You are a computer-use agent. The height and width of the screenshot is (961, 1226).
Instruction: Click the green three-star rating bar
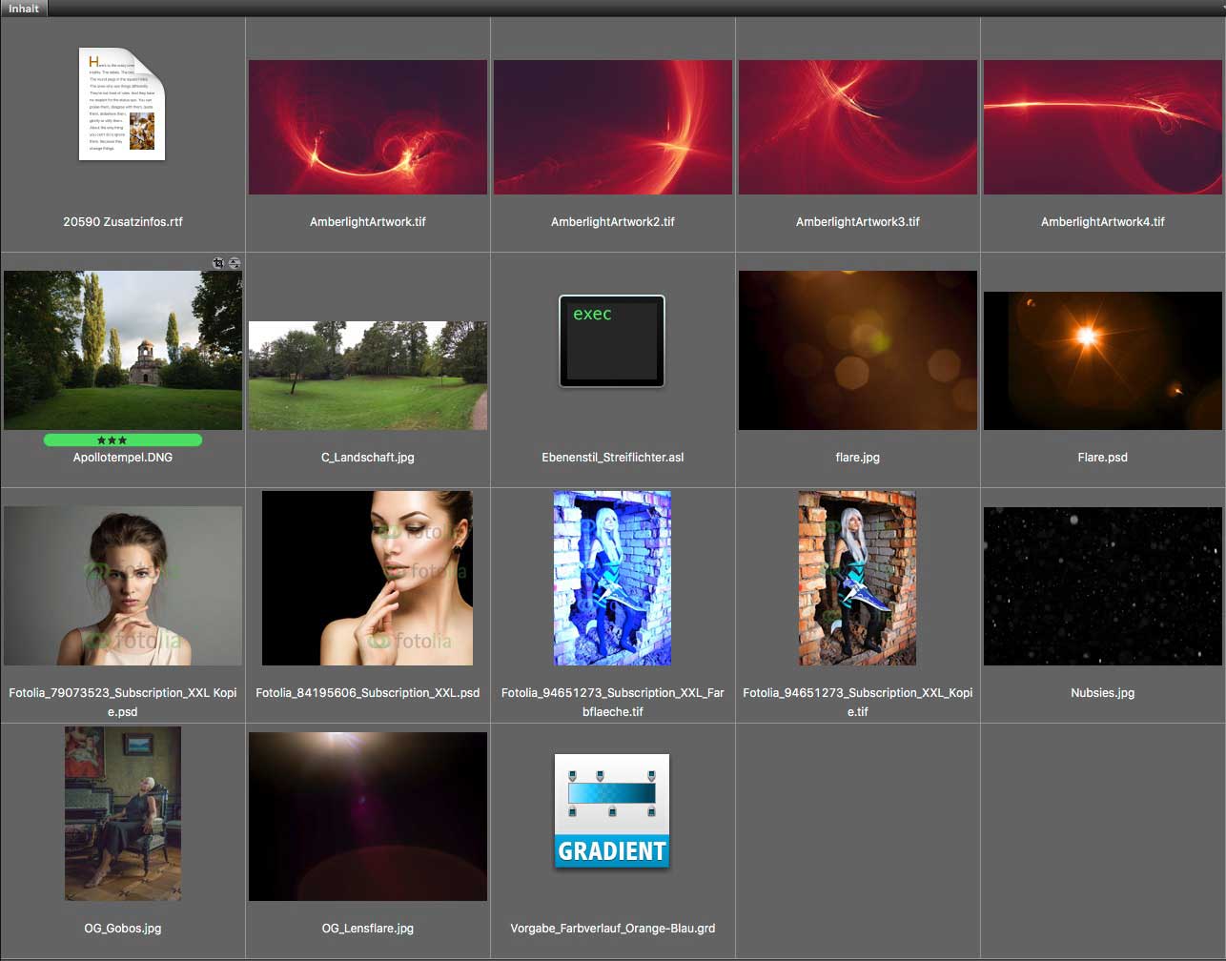click(x=122, y=440)
